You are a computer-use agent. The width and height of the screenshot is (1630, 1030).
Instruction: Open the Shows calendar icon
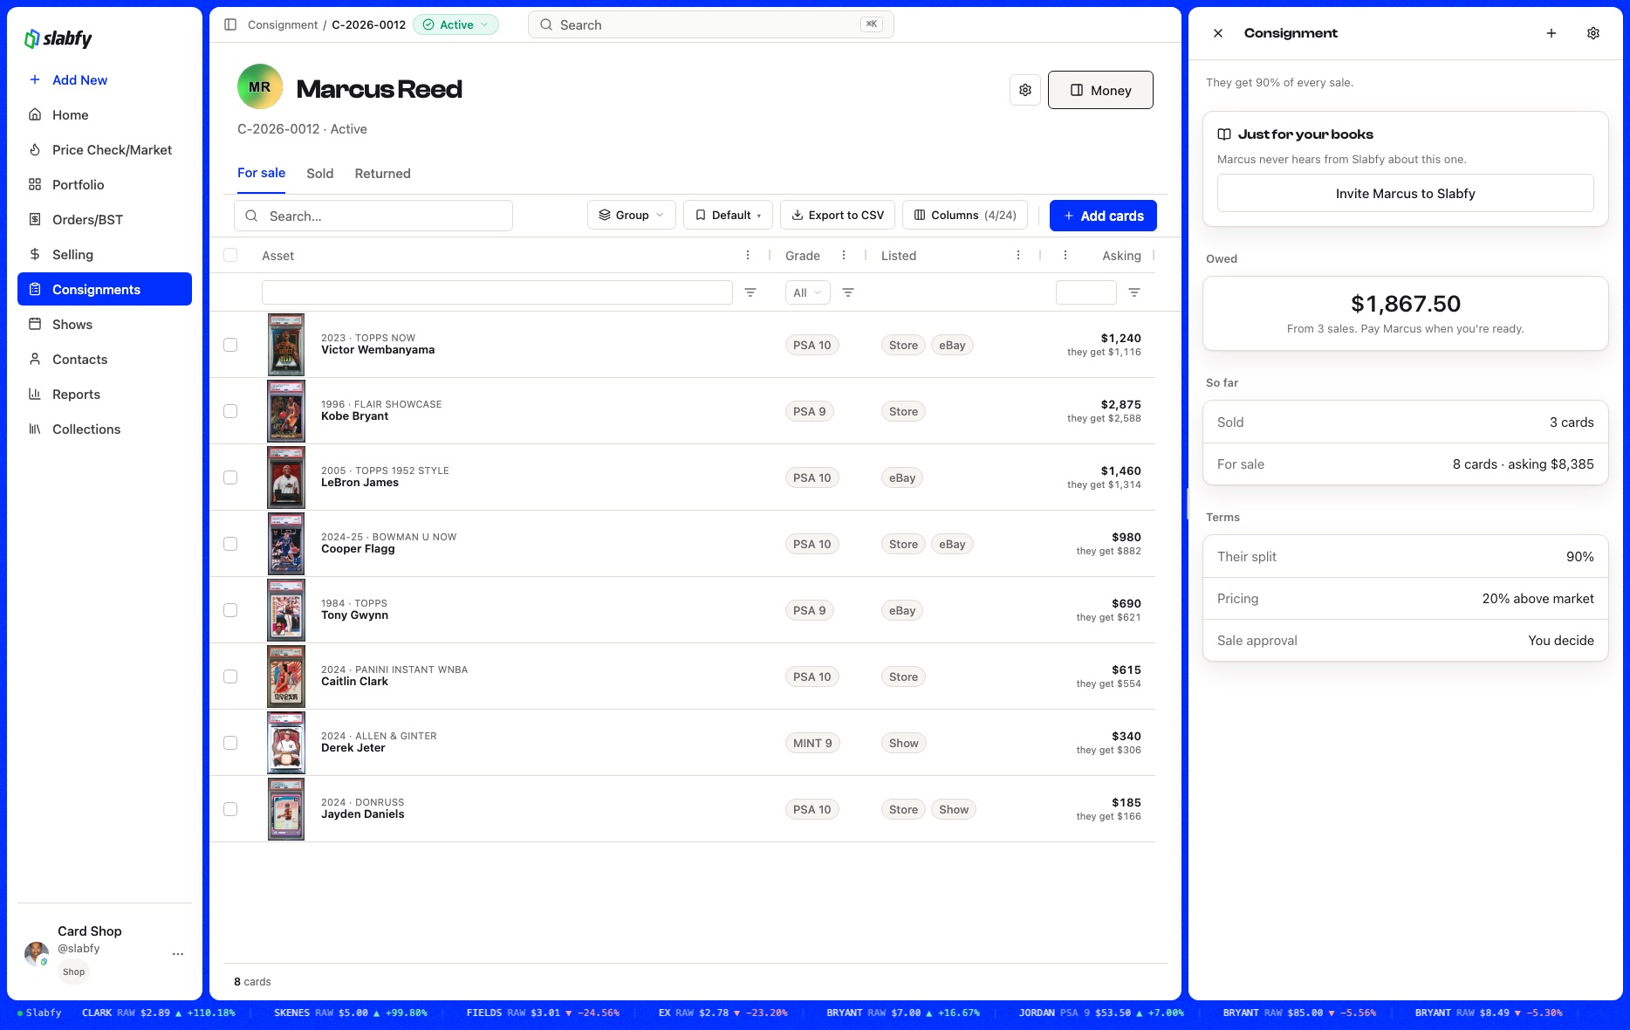(x=35, y=324)
